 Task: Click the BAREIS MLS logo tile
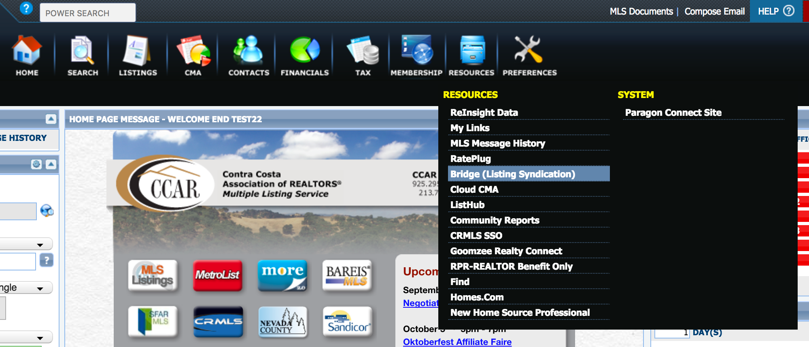347,275
